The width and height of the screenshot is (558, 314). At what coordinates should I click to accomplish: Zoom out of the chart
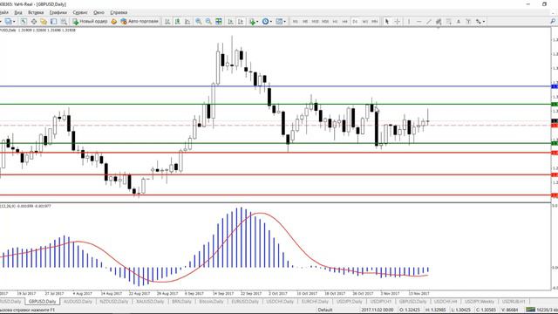[x=208, y=21]
